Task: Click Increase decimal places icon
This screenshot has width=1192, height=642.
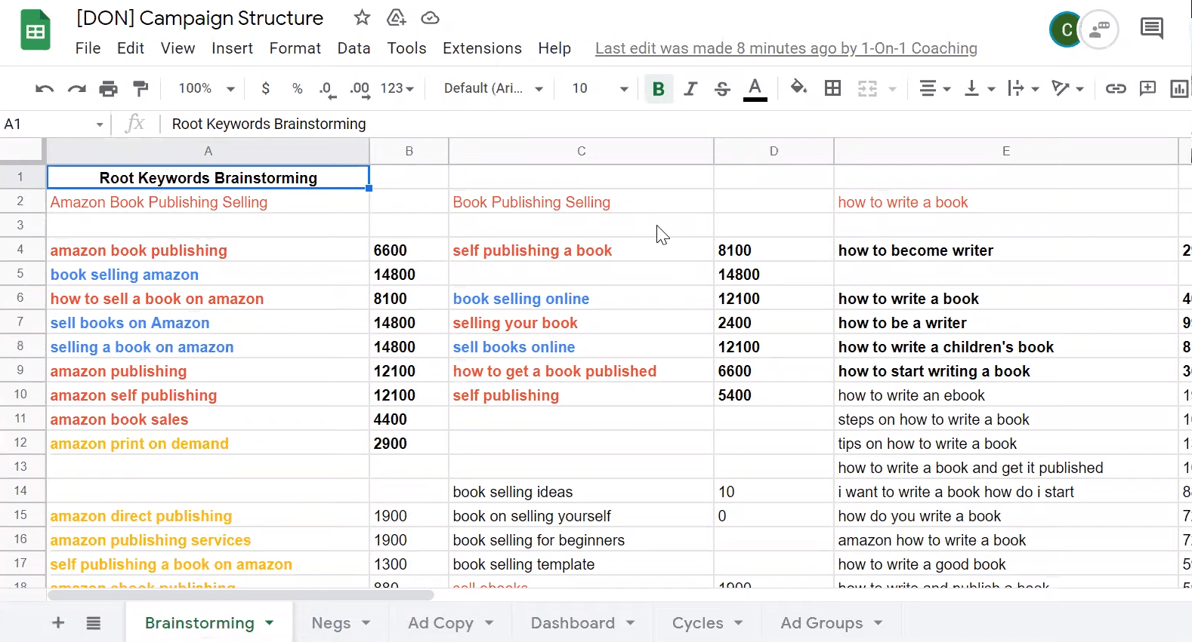Action: coord(360,89)
